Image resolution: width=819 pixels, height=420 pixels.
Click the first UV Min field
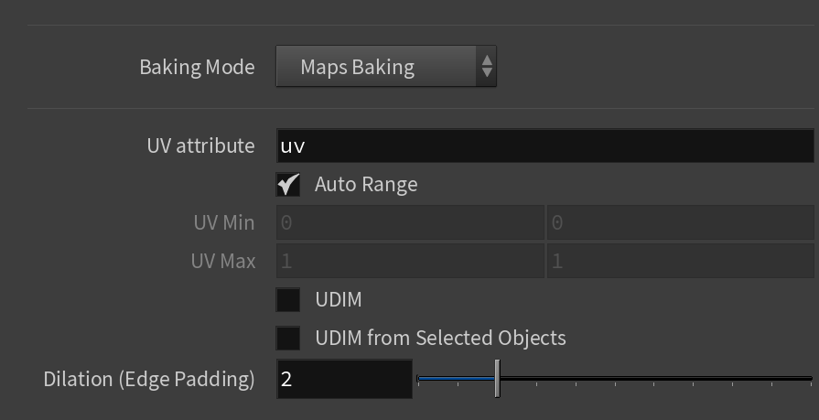pyautogui.click(x=411, y=223)
